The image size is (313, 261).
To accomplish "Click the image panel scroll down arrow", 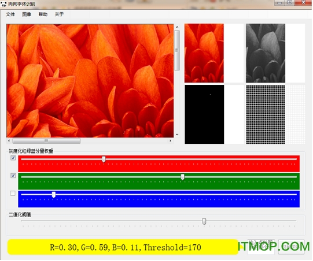I will click(177, 135).
